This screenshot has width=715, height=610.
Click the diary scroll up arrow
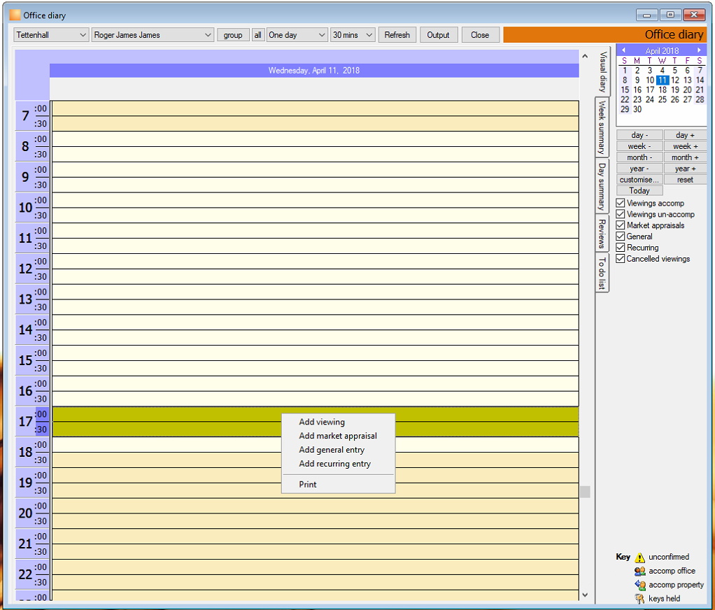click(x=585, y=56)
